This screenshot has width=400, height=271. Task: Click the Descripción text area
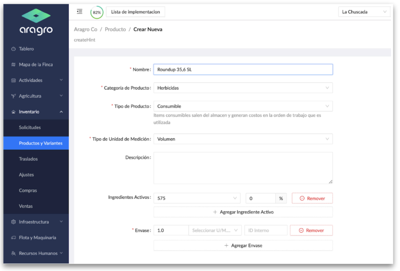(243, 168)
